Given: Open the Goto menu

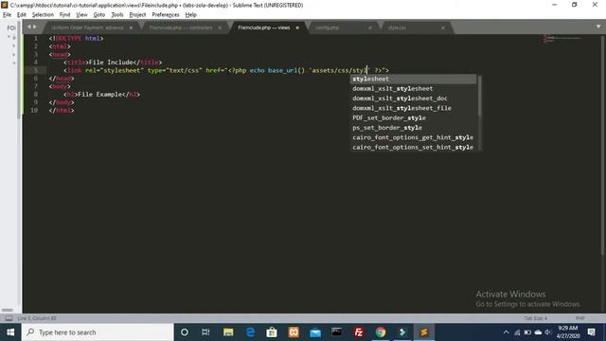Looking at the screenshot, I should click(98, 15).
